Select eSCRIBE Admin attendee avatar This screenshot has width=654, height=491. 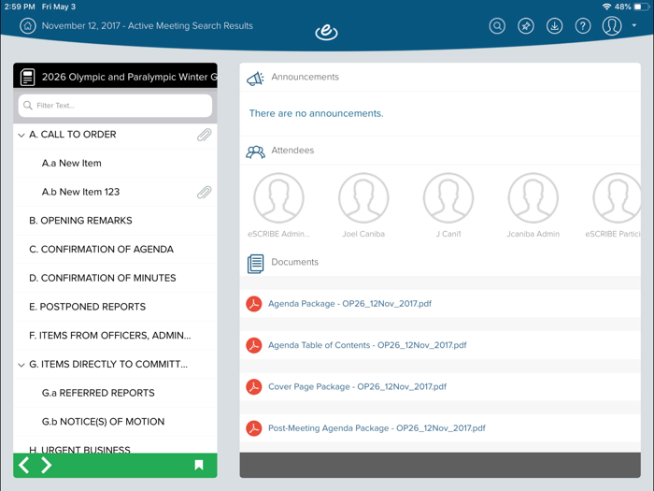278,198
